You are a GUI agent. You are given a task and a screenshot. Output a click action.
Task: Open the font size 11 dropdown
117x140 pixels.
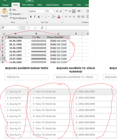tap(54, 11)
